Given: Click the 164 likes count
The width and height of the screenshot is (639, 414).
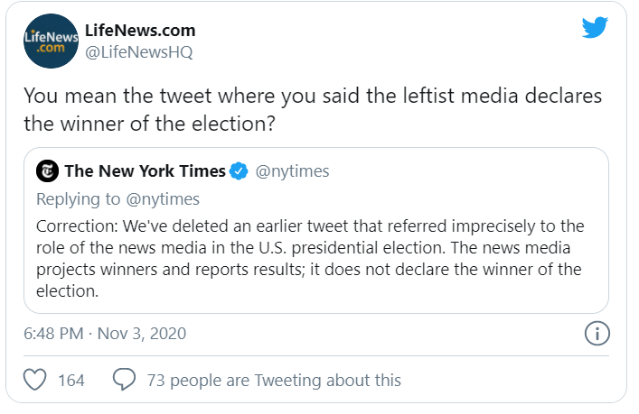Looking at the screenshot, I should (71, 380).
